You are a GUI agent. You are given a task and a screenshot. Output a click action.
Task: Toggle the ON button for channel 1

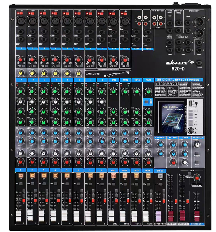click(x=21, y=176)
